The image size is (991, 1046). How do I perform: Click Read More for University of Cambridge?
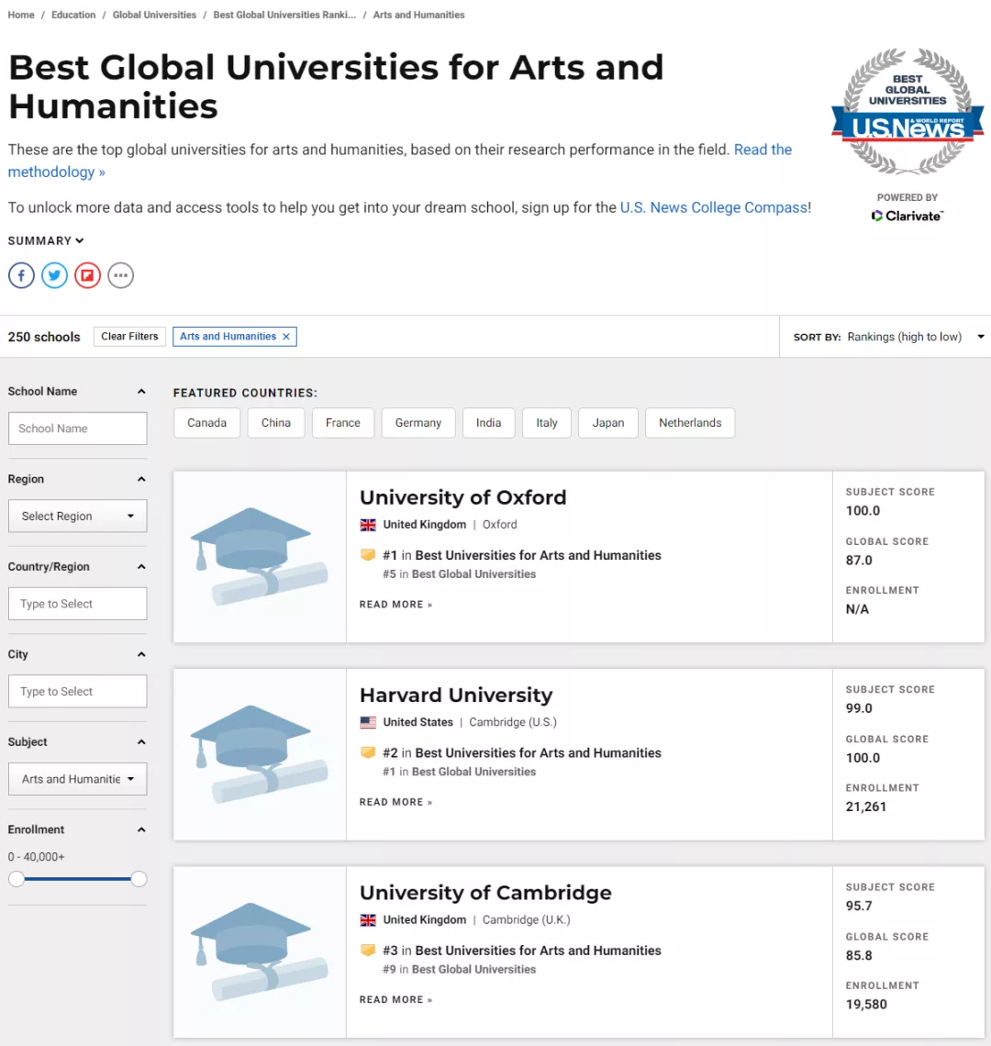395,999
